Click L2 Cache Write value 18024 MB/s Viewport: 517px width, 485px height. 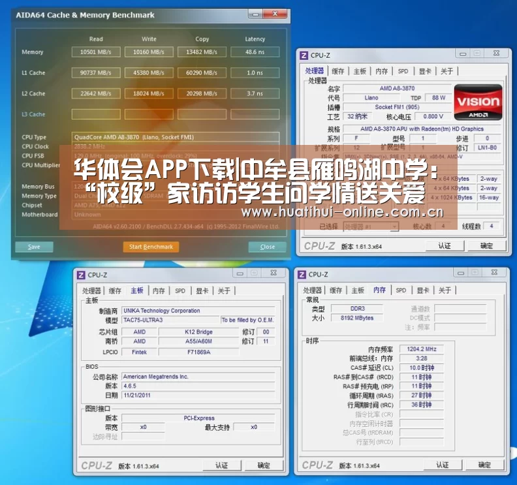pos(149,93)
